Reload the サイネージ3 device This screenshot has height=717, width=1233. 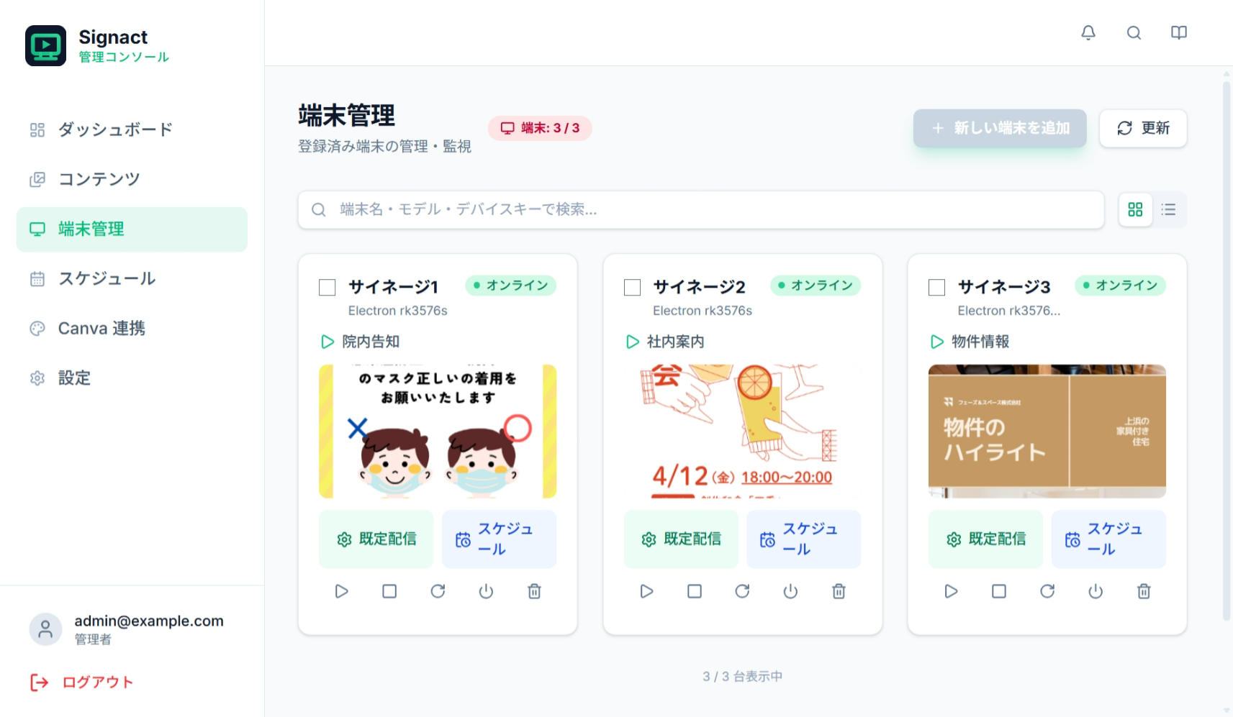point(1047,591)
